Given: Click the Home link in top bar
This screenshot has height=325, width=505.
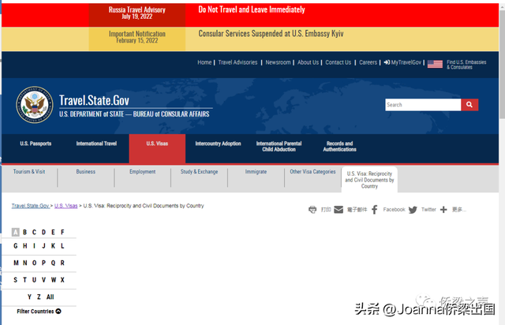Looking at the screenshot, I should coord(204,62).
